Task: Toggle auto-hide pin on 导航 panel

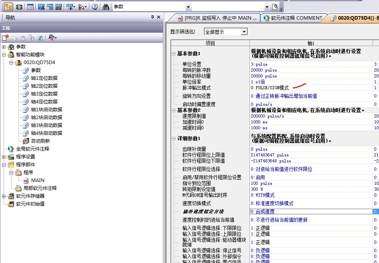Action: pos(153,17)
